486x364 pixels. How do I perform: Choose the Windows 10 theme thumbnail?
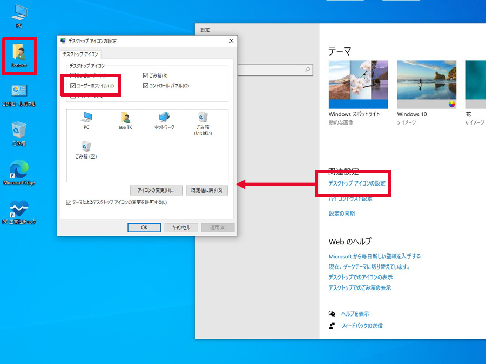pos(427,85)
